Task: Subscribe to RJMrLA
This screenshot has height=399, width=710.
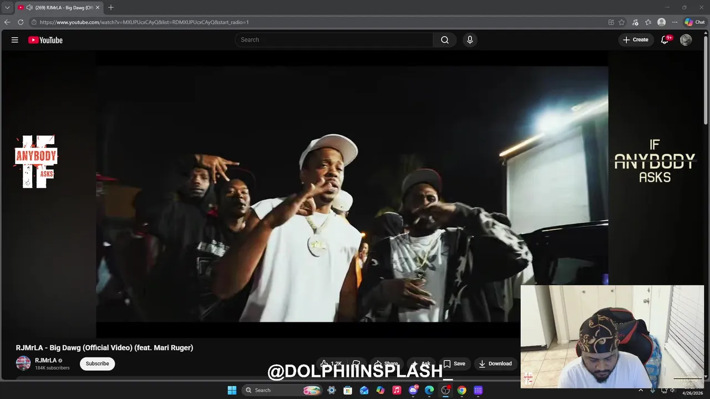Action: 97,364
